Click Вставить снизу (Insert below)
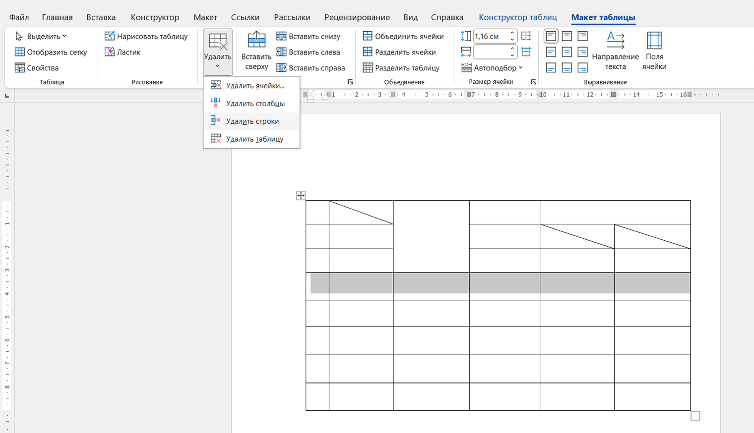The width and height of the screenshot is (754, 433). coord(309,36)
